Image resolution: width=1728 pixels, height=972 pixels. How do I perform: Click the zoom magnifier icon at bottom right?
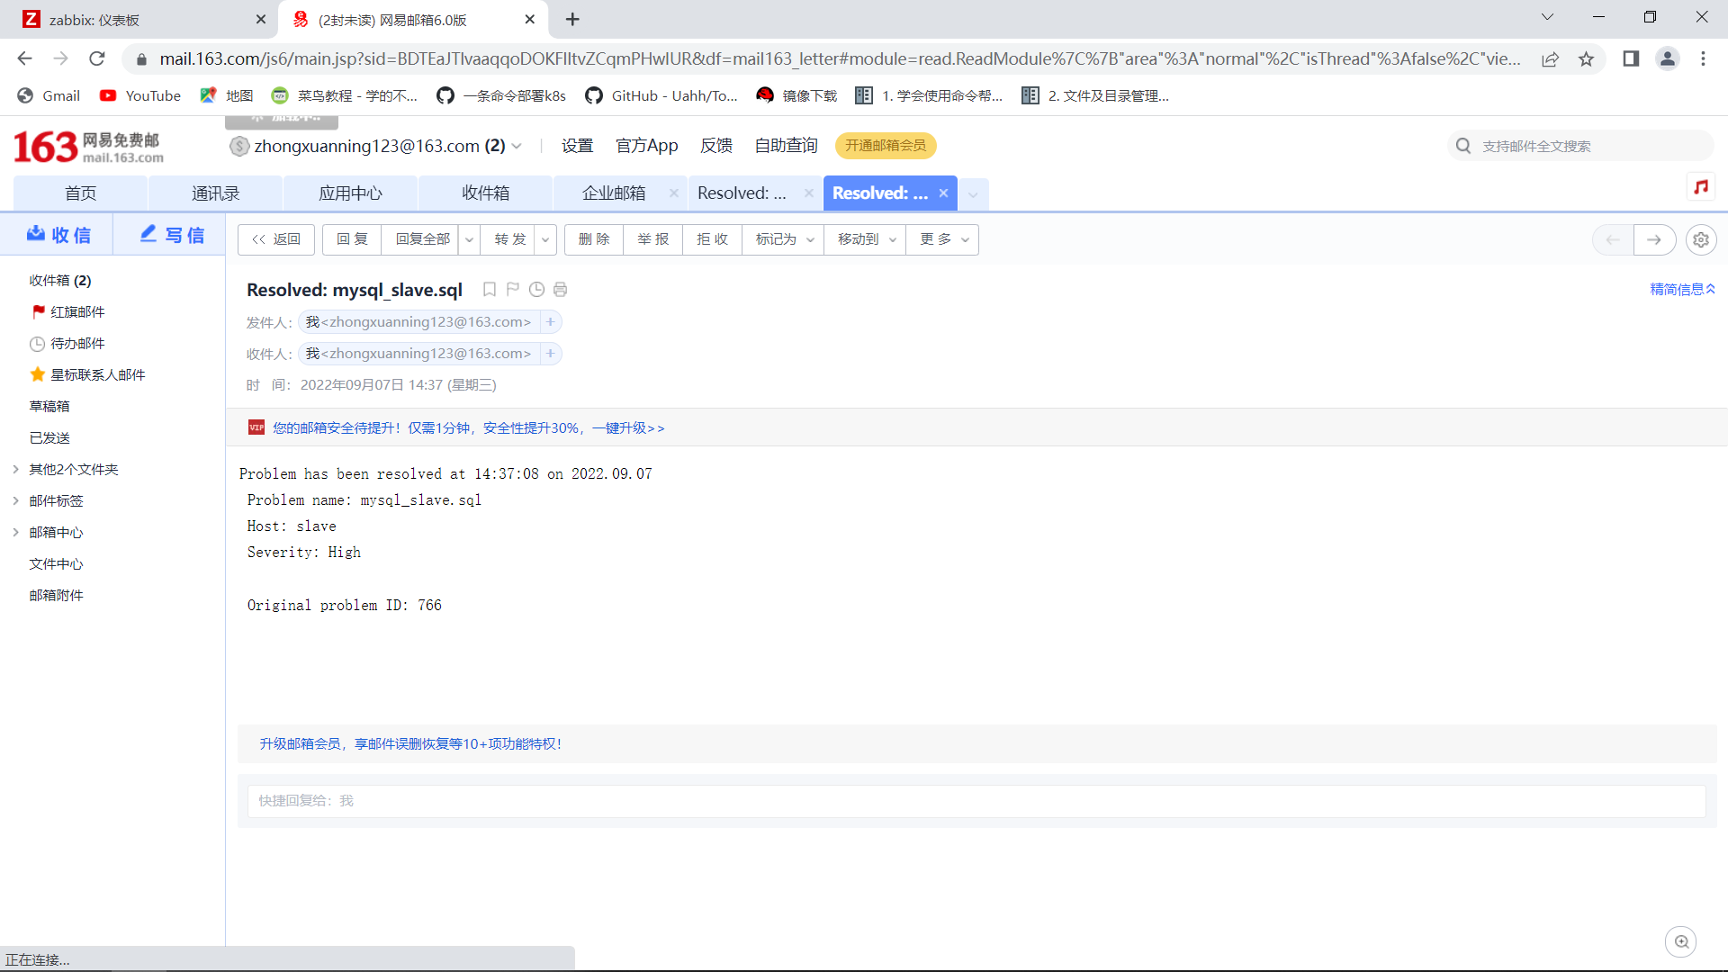[1680, 941]
